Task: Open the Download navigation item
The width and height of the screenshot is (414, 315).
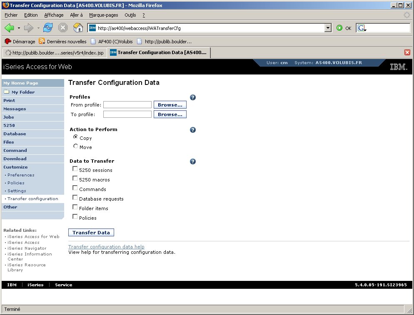Action: click(x=15, y=159)
